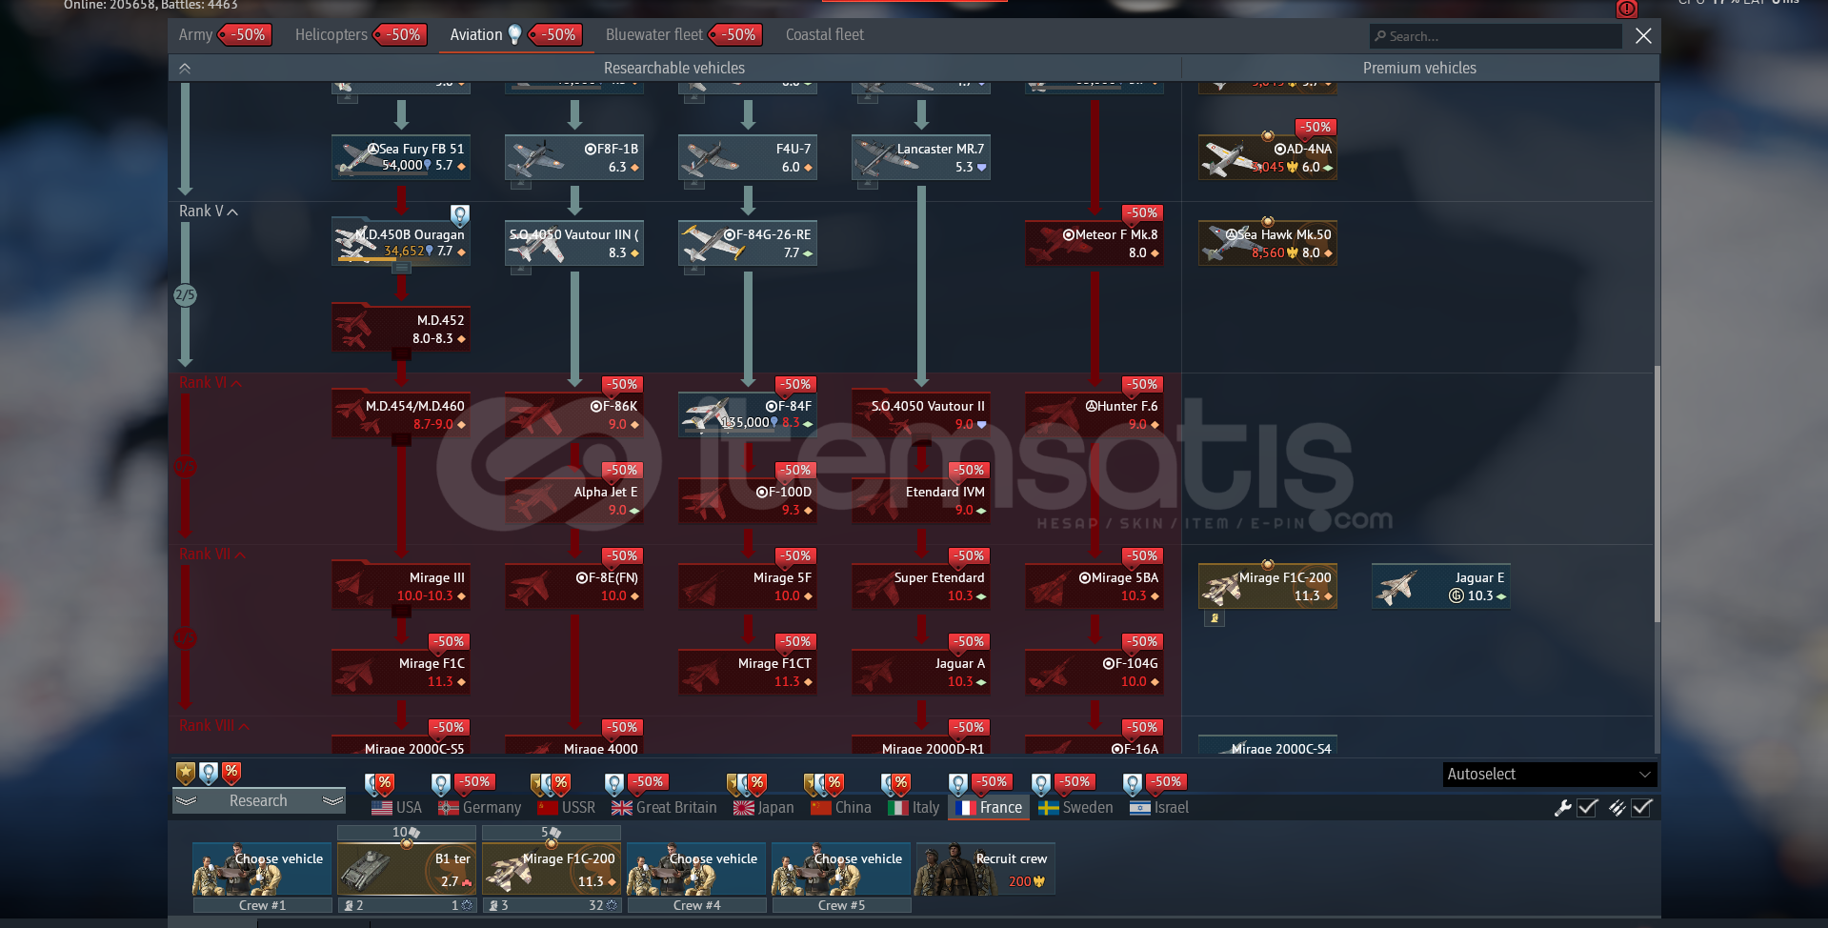The width and height of the screenshot is (1828, 928).
Task: Select the USSR nation tab
Action: click(566, 807)
